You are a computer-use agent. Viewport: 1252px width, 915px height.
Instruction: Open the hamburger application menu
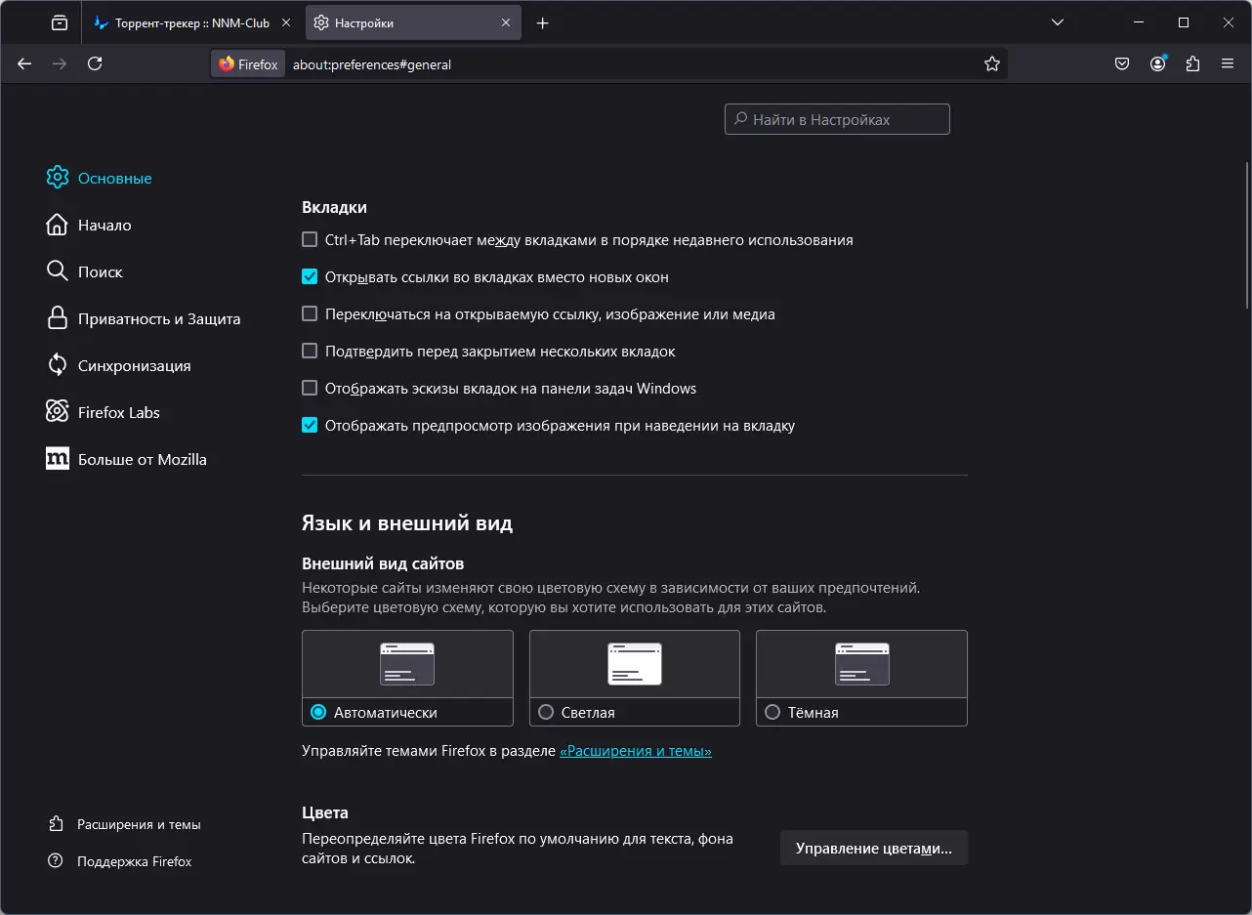tap(1228, 63)
